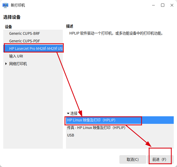Screen dimensions: 177x167
Task: Click the 连接 section label
Action: point(74,114)
